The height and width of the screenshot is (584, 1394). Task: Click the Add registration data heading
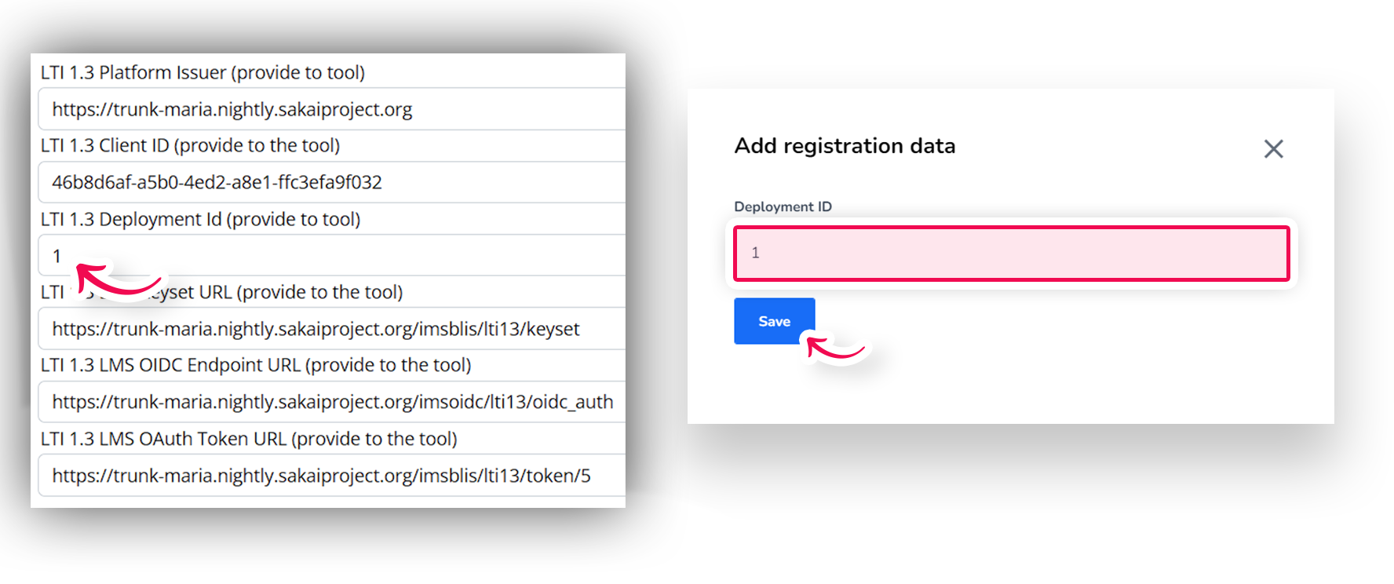click(x=845, y=146)
